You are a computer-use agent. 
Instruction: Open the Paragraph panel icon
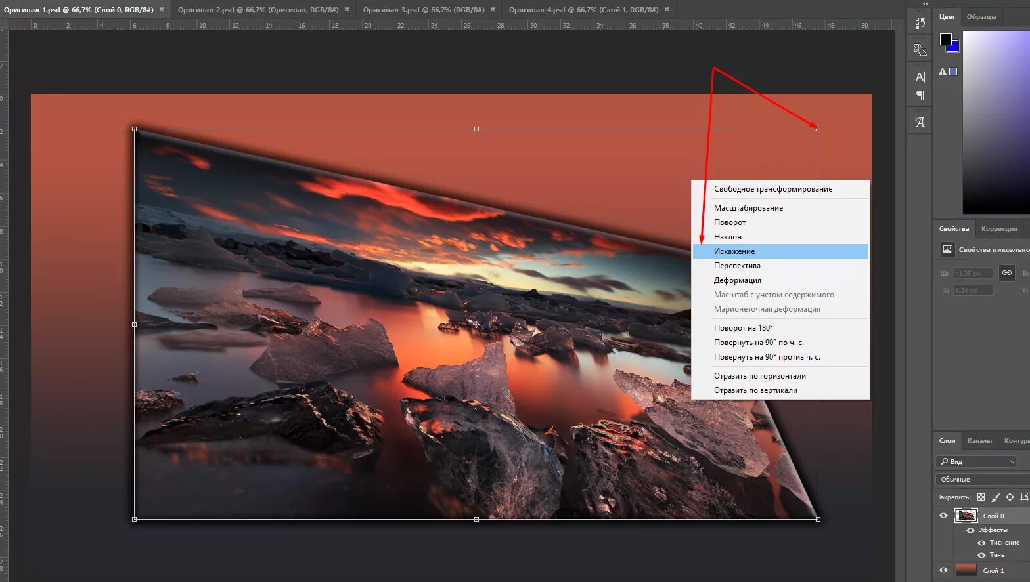tap(920, 96)
